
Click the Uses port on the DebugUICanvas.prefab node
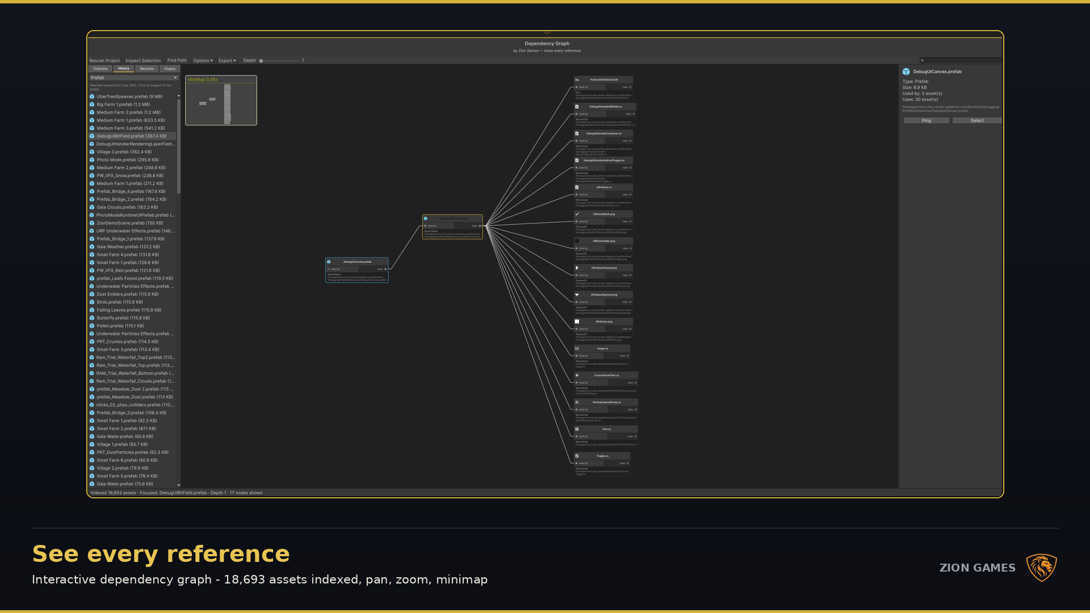click(x=385, y=269)
